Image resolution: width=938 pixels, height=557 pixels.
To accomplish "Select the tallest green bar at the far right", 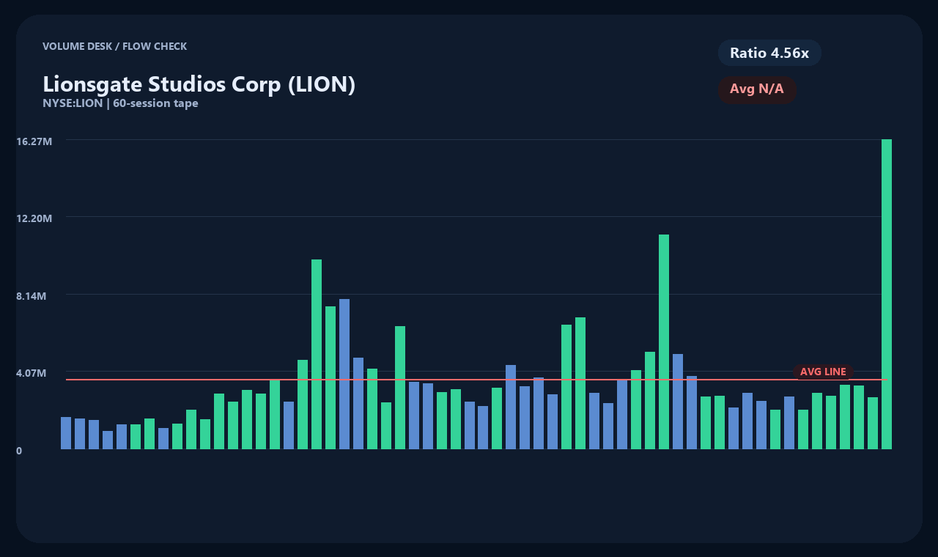I will click(887, 294).
